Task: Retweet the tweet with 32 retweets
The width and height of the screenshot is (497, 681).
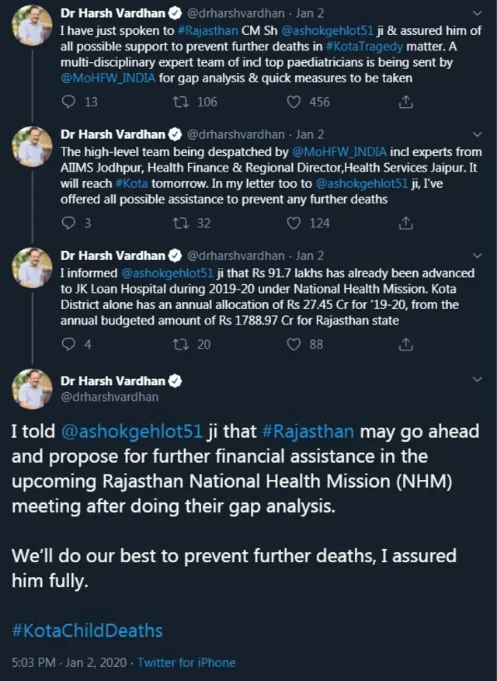Action: (182, 223)
